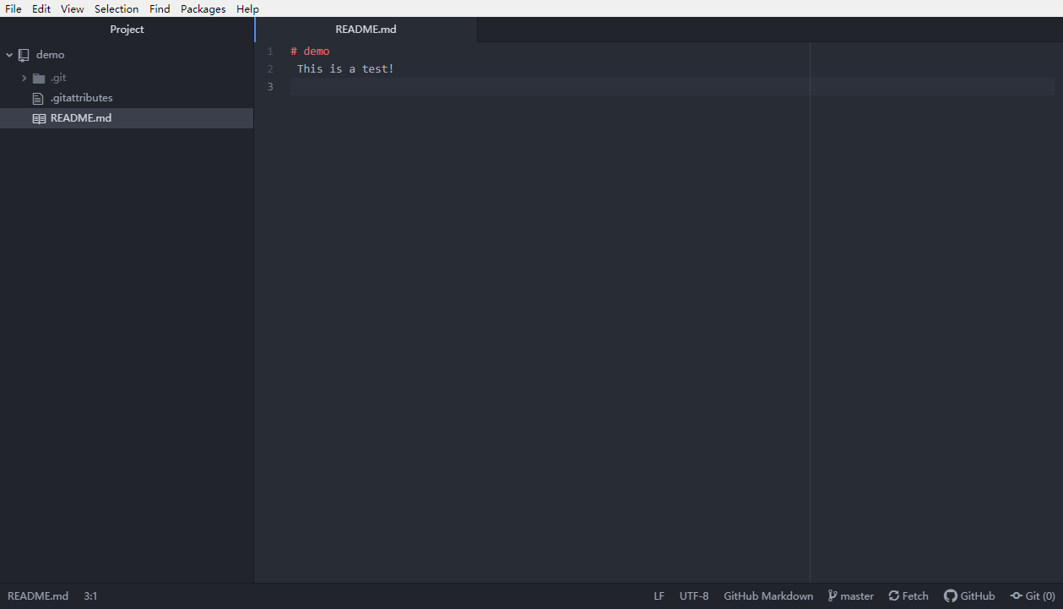Image resolution: width=1063 pixels, height=609 pixels.
Task: Select the Project panel tab
Action: (x=127, y=30)
